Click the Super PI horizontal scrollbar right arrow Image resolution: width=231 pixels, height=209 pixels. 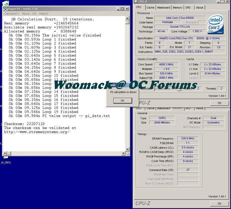point(123,153)
